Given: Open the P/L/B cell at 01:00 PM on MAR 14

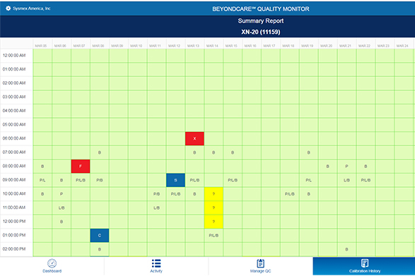Looking at the screenshot, I should pyautogui.click(x=214, y=236).
